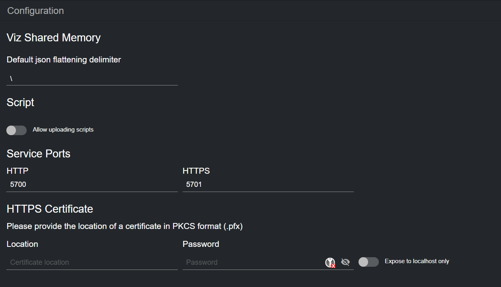Click the "Expose to localhost only" label

click(x=417, y=261)
